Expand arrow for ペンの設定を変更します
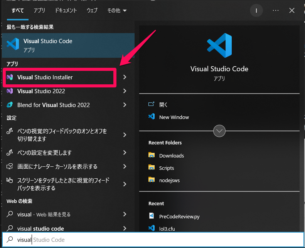Viewport: 305px width, 248px height. click(x=125, y=152)
